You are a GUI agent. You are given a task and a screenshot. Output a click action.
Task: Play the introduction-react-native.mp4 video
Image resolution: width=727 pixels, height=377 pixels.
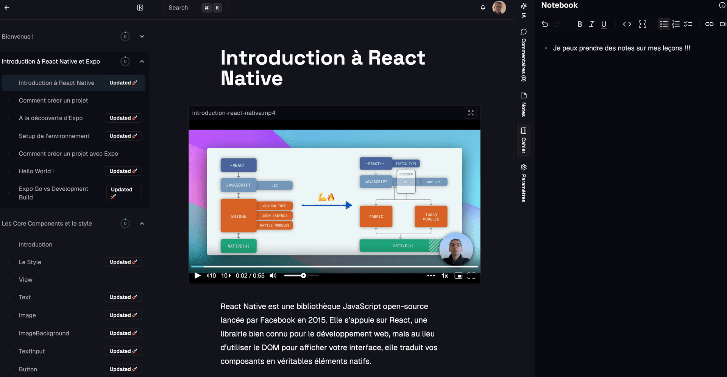coord(197,276)
